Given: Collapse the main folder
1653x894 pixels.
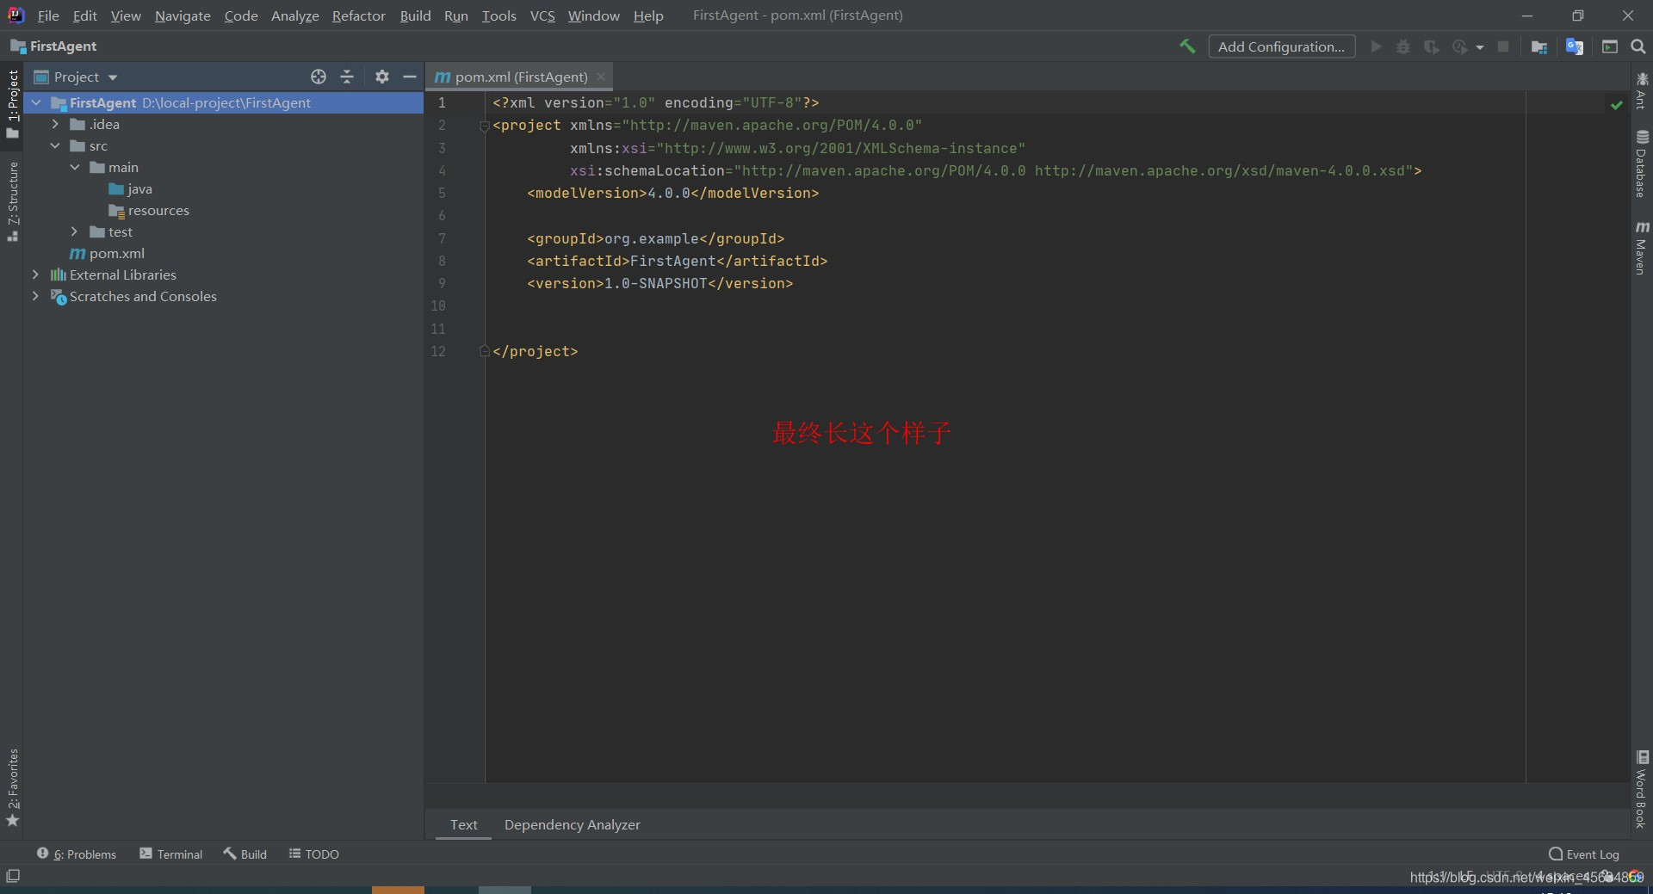Looking at the screenshot, I should click(x=75, y=167).
